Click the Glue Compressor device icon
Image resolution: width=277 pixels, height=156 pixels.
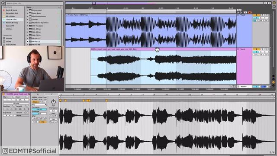coord(30,16)
